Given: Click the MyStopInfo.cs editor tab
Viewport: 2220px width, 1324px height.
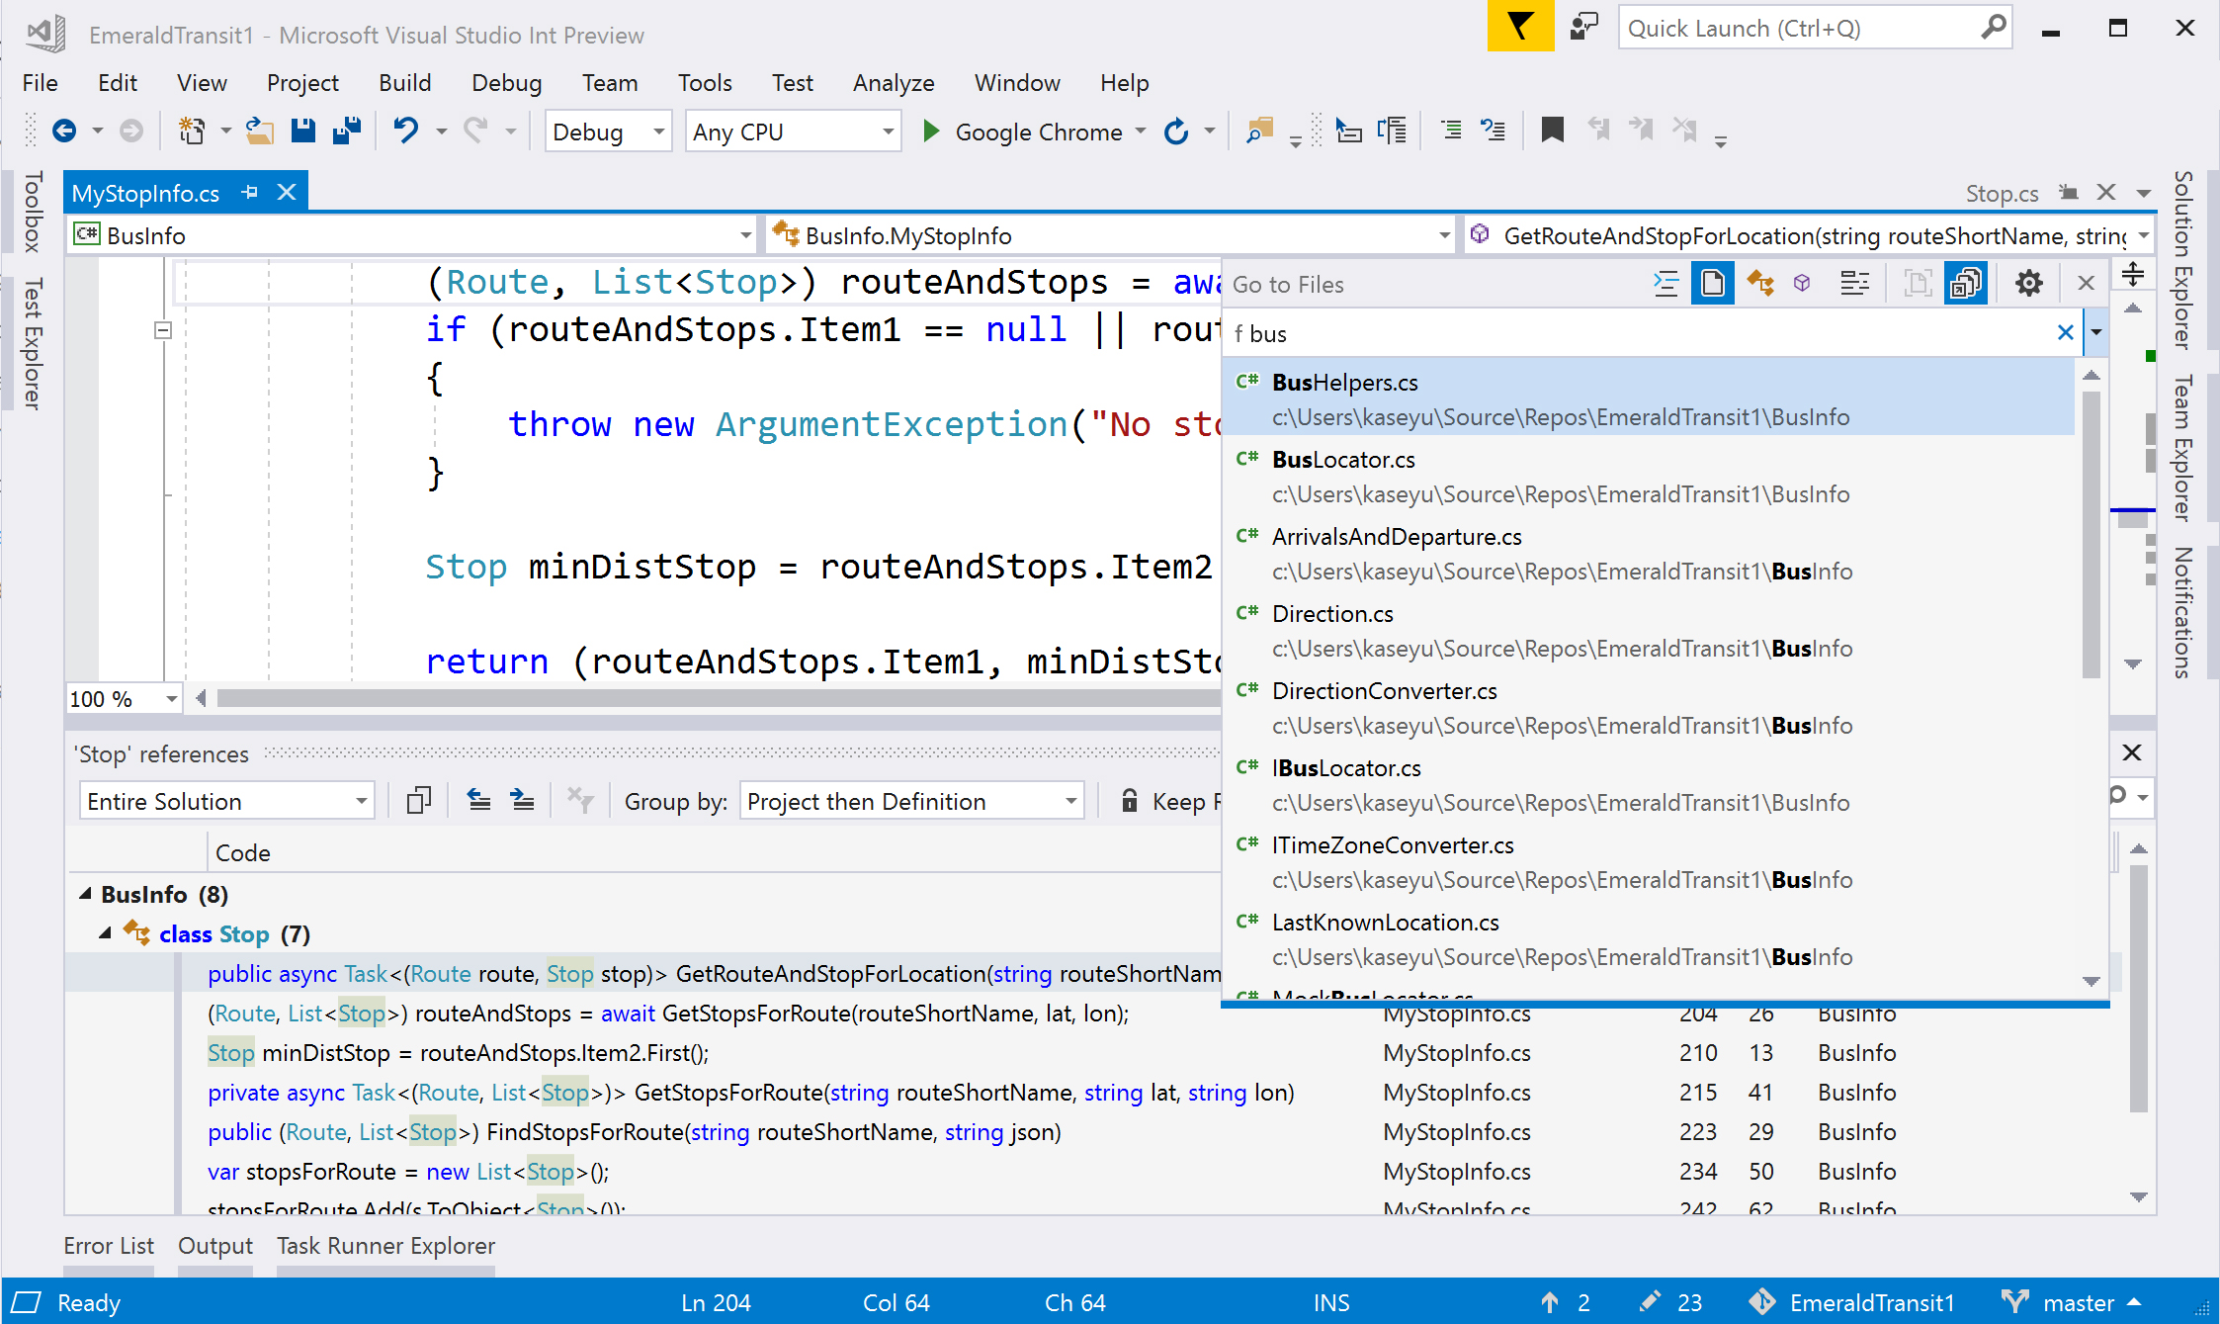Looking at the screenshot, I should coord(148,191).
